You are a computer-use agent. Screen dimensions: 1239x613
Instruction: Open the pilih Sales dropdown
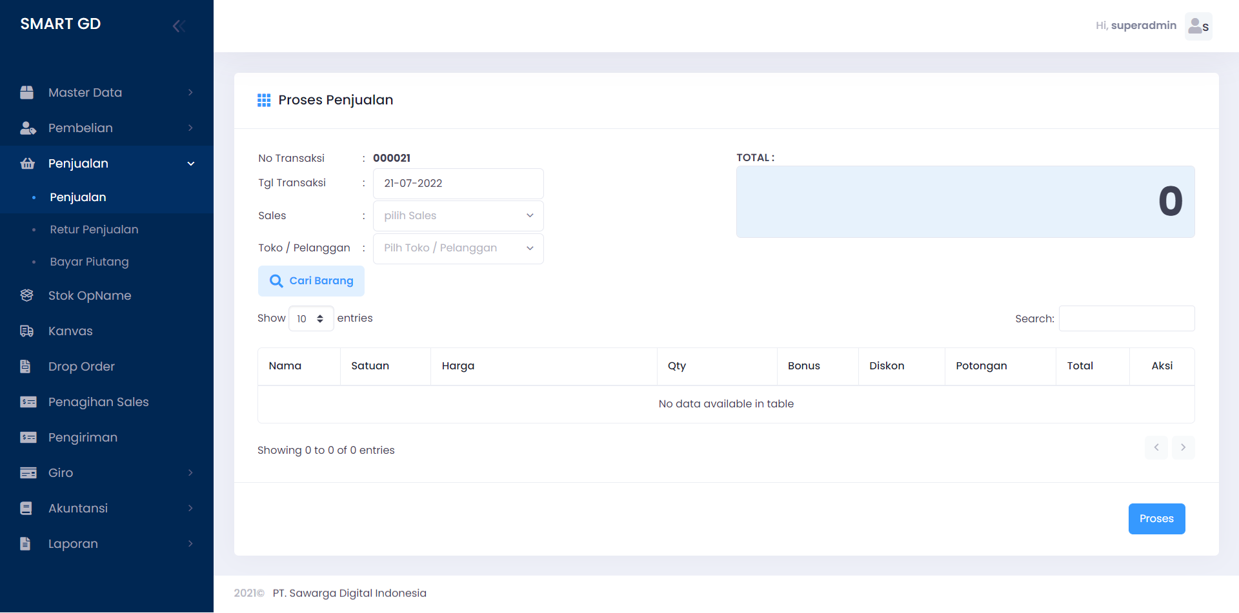[458, 216]
